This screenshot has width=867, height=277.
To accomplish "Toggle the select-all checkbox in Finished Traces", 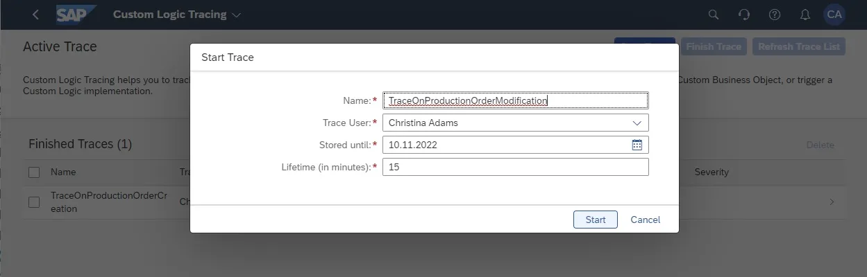I will coord(34,172).
